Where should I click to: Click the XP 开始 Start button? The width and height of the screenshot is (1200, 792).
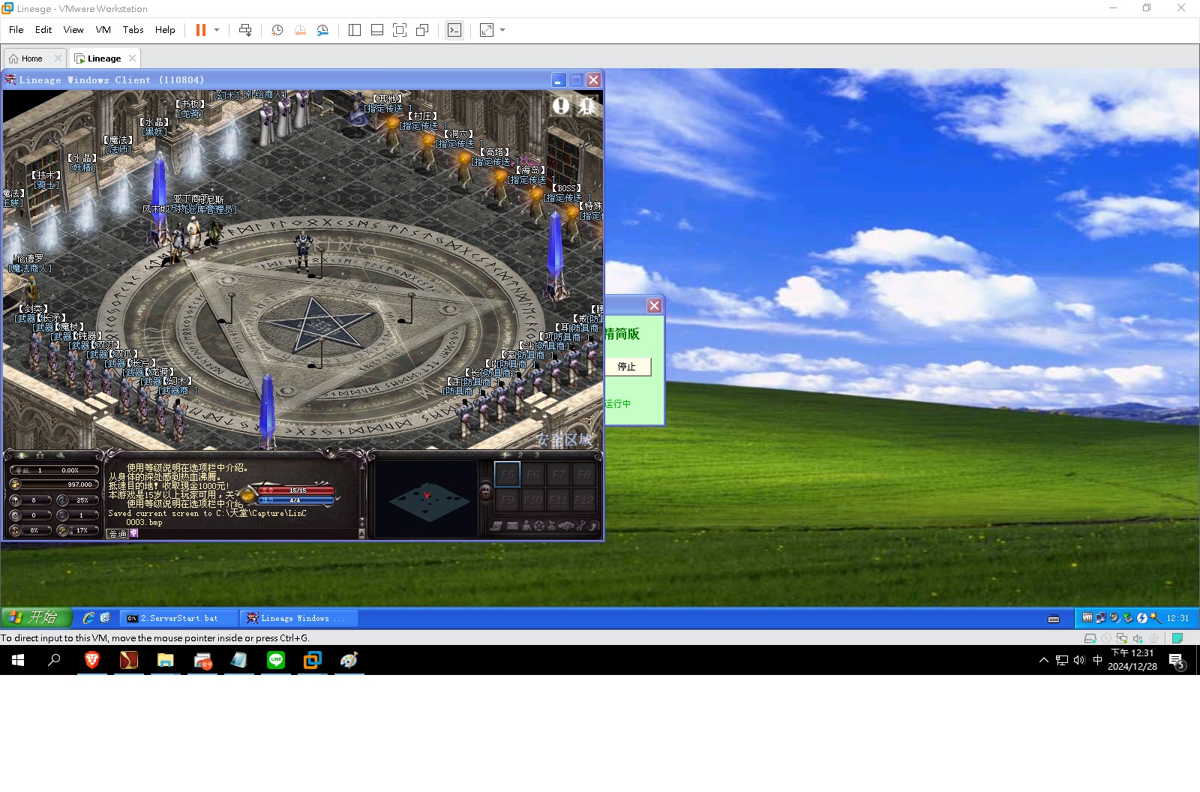[x=36, y=617]
